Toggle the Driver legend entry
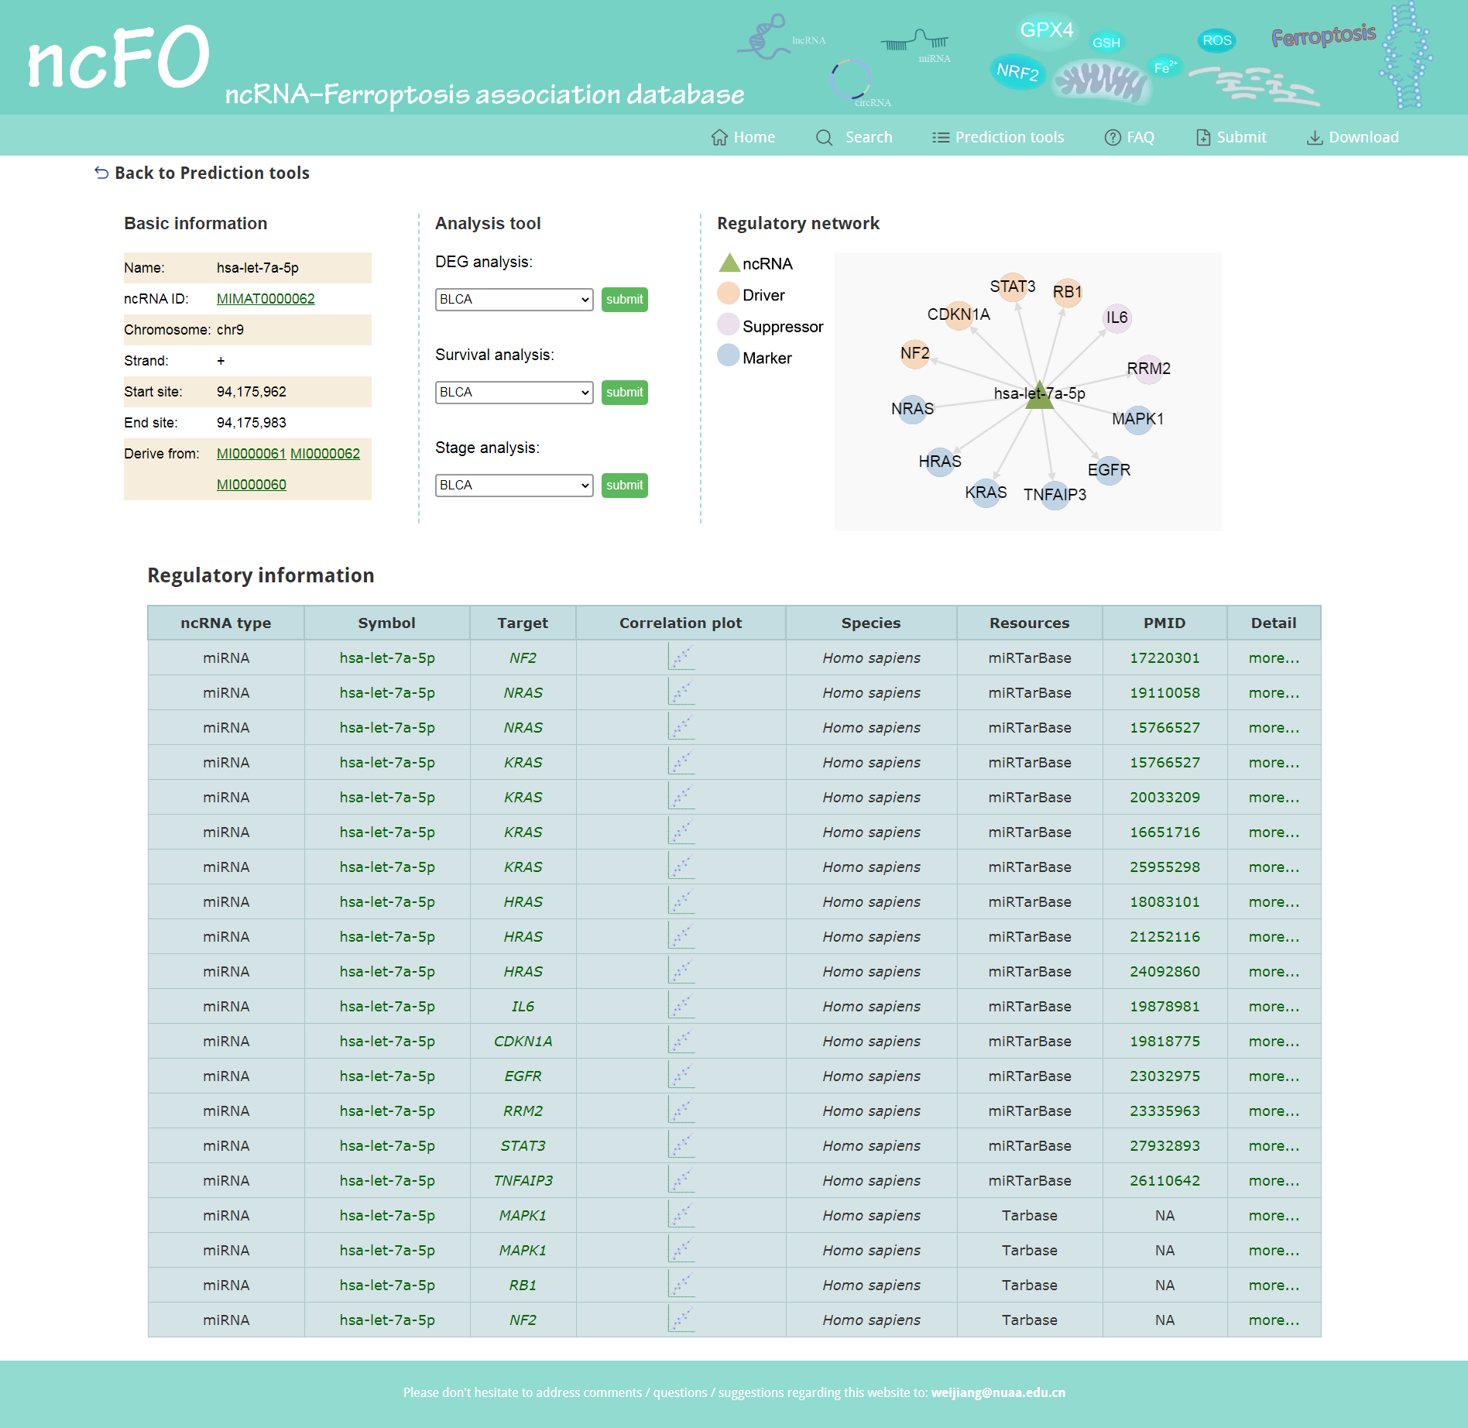Screen dimensions: 1468x1428 752,295
